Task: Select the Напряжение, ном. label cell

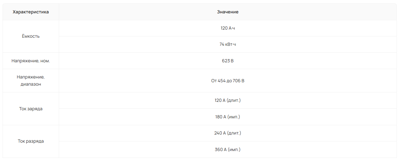Action: pyautogui.click(x=31, y=61)
